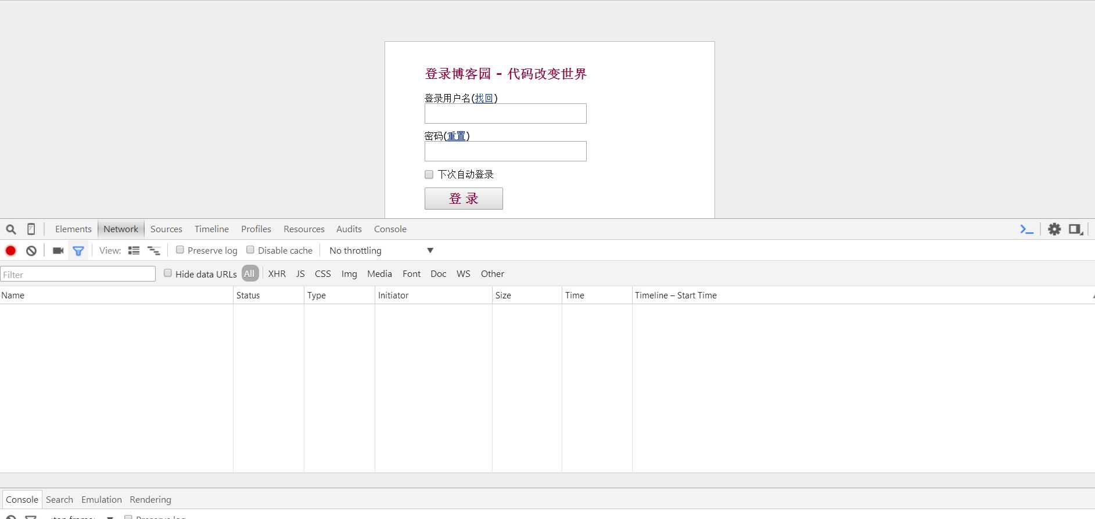The image size is (1095, 519).
Task: Switch to small request rows view
Action: (x=154, y=251)
